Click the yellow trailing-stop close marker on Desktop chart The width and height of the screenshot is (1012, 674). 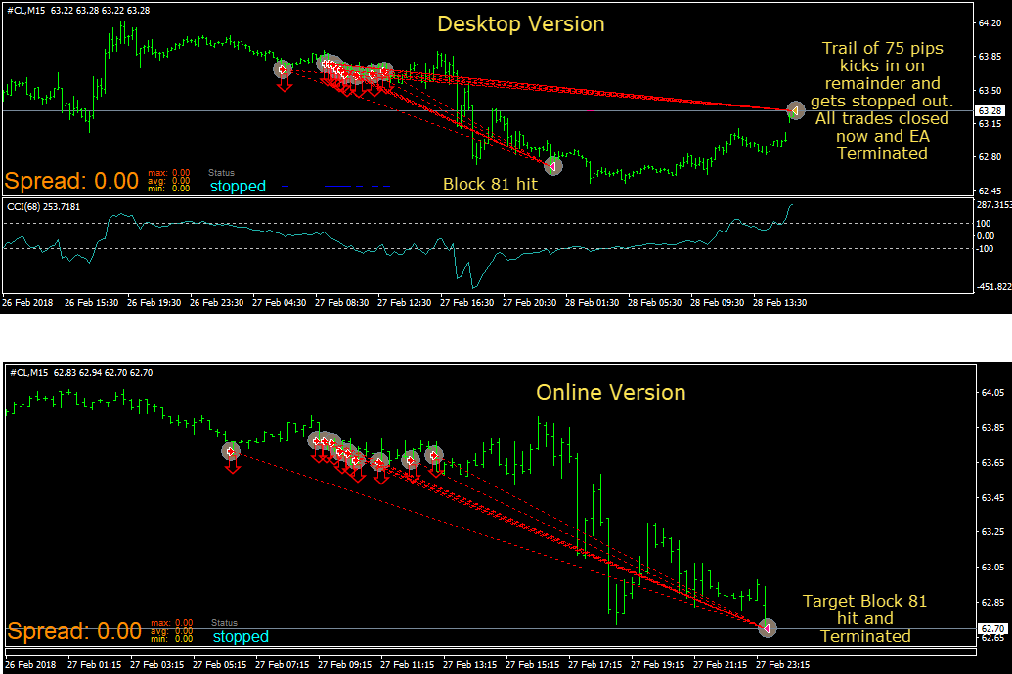click(x=795, y=111)
